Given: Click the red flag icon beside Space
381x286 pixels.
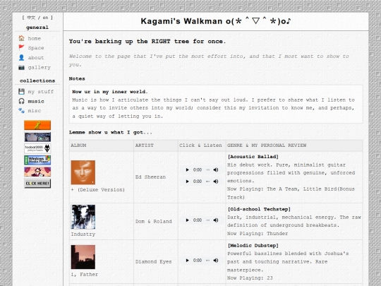Looking at the screenshot, I should coord(21,48).
